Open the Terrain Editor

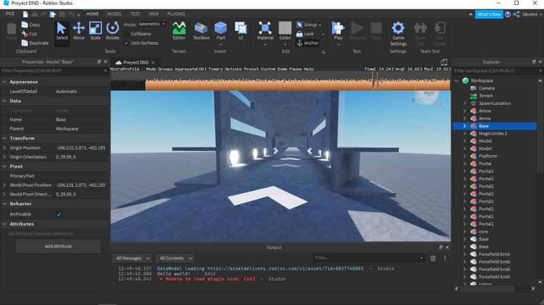click(x=179, y=31)
